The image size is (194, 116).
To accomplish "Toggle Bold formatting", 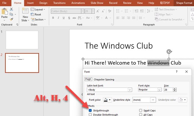I will point(53,18).
